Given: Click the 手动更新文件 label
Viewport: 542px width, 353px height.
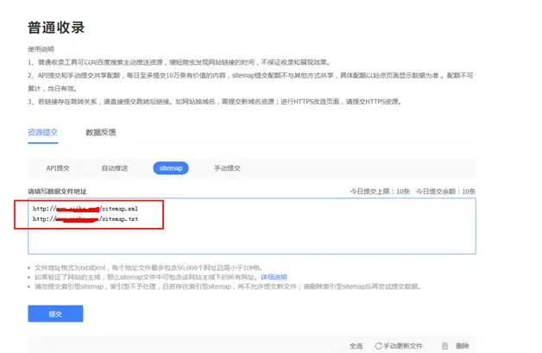Looking at the screenshot, I should pos(403,346).
